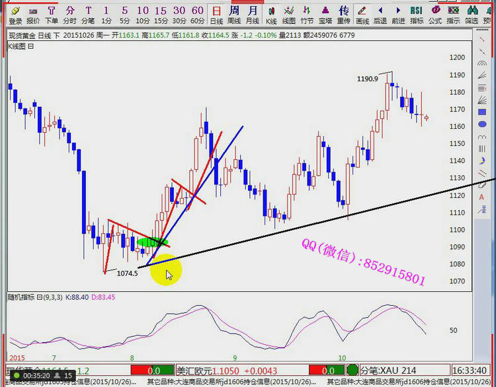Click the 下单 order icon
The image size is (496, 387).
pos(52,15)
